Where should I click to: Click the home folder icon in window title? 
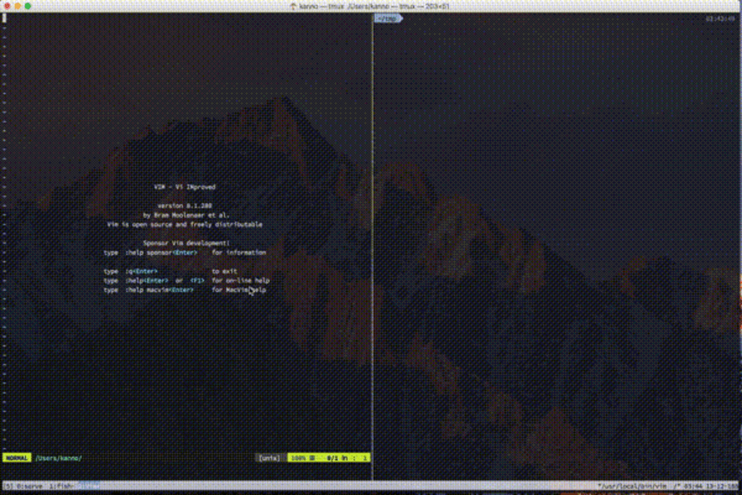click(x=293, y=6)
